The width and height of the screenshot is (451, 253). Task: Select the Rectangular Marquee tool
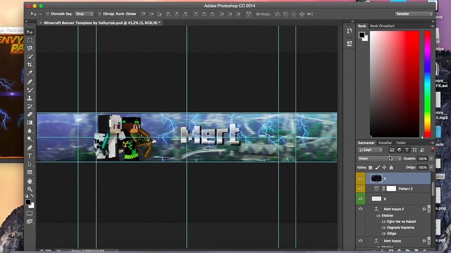pyautogui.click(x=30, y=40)
